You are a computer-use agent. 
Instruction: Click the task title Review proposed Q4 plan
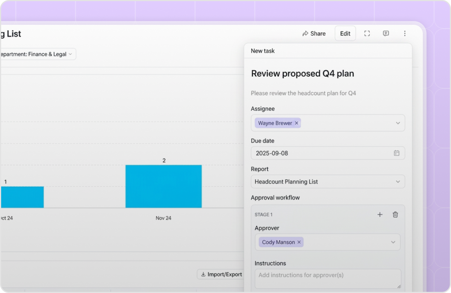click(303, 74)
